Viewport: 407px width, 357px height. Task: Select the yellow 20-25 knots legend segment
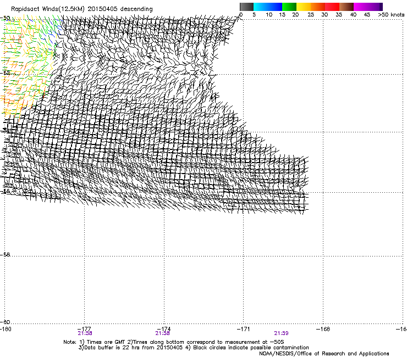pyautogui.click(x=304, y=7)
